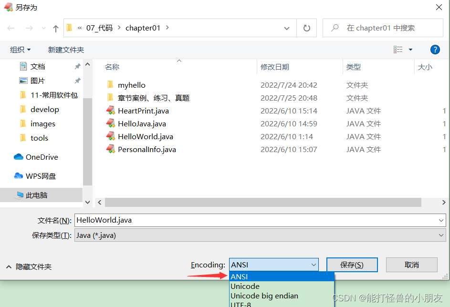Click the HelloJava.java file icon
The width and height of the screenshot is (450, 307).
[x=111, y=123]
